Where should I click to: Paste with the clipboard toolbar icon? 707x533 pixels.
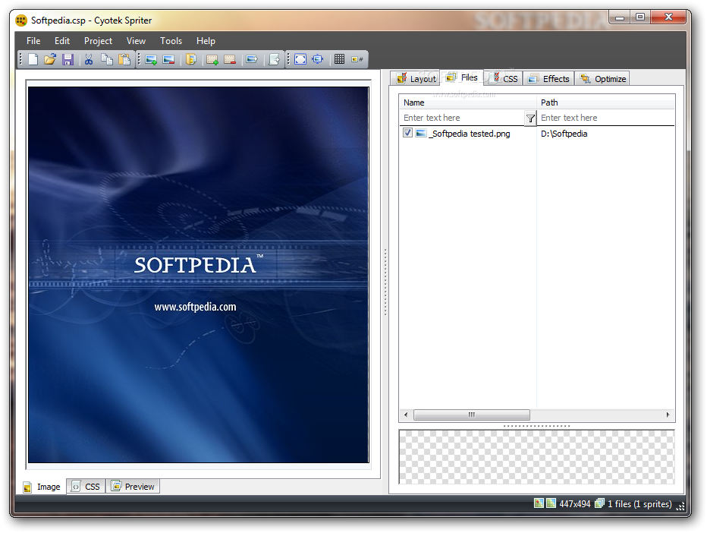pyautogui.click(x=124, y=59)
